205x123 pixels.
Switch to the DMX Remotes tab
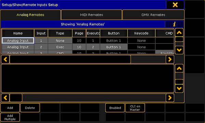pos(153,15)
